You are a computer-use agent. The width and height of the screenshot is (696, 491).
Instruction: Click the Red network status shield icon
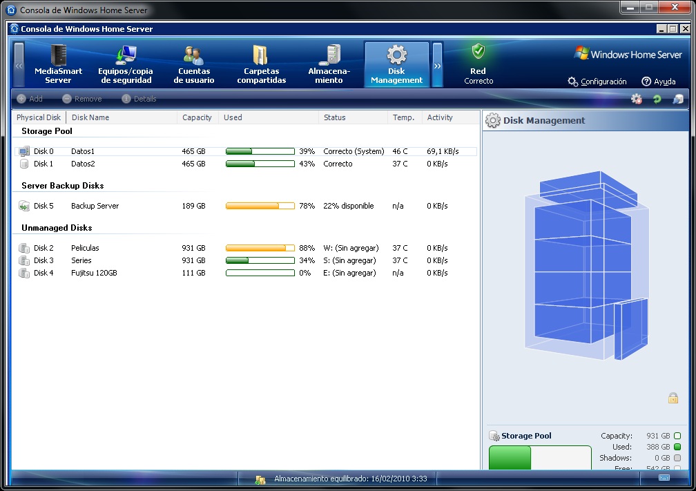pos(478,52)
